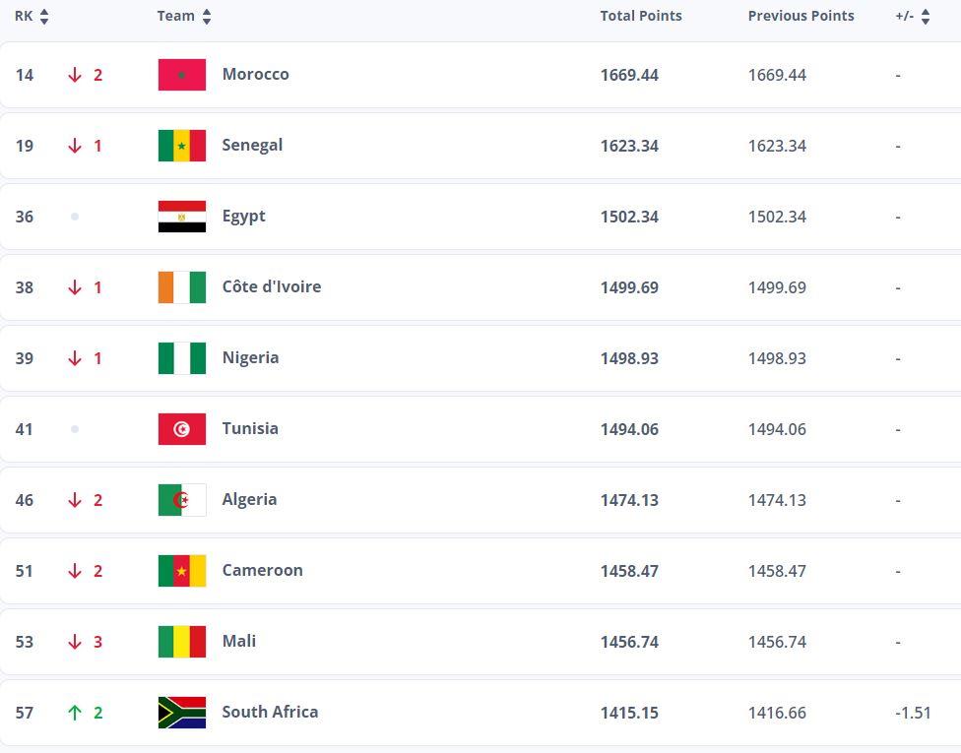Sort table by RK column arrows
Image resolution: width=961 pixels, height=753 pixels.
[44, 17]
